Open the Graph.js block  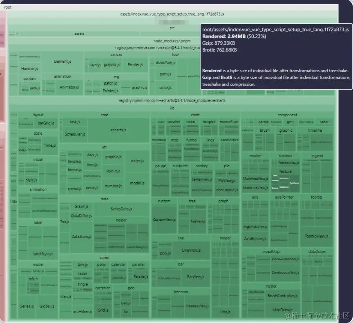[x=81, y=206]
